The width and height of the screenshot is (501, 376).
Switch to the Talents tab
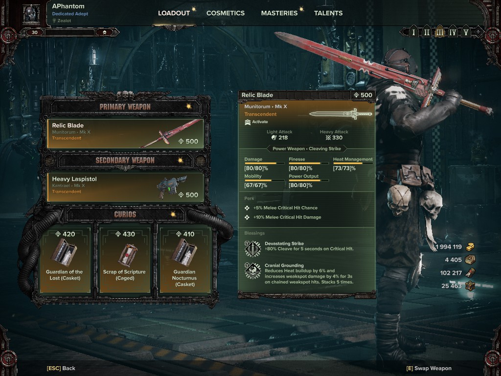pos(328,13)
